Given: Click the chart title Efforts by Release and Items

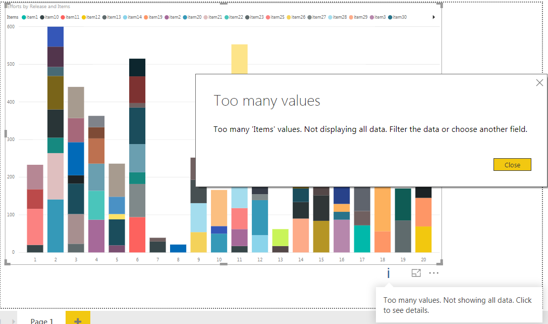Looking at the screenshot, I should pos(38,6).
